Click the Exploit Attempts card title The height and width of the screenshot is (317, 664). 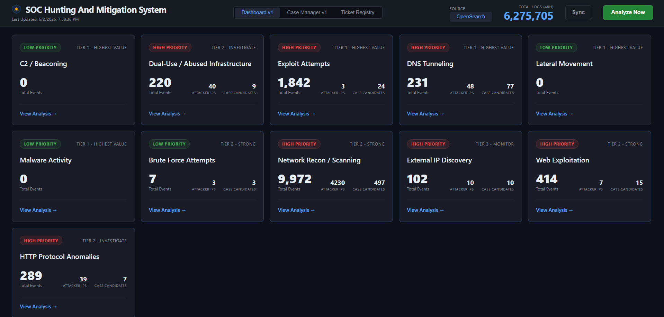click(x=304, y=64)
